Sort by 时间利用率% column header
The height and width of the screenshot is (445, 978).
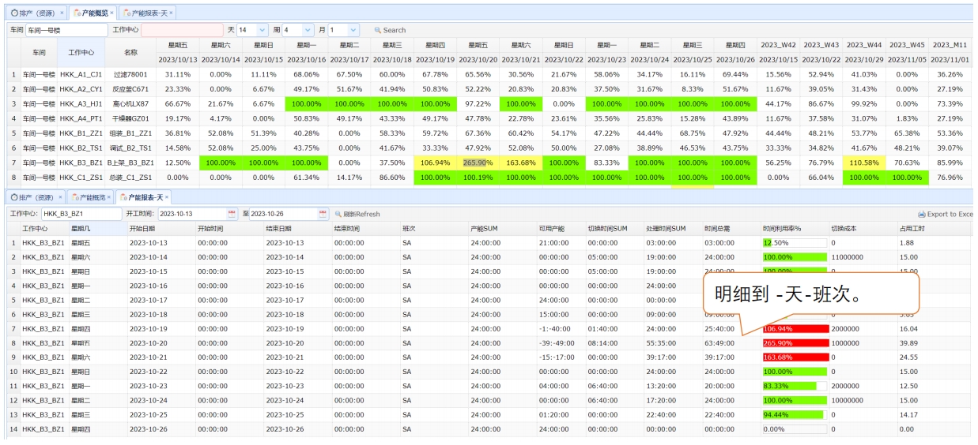pos(782,229)
